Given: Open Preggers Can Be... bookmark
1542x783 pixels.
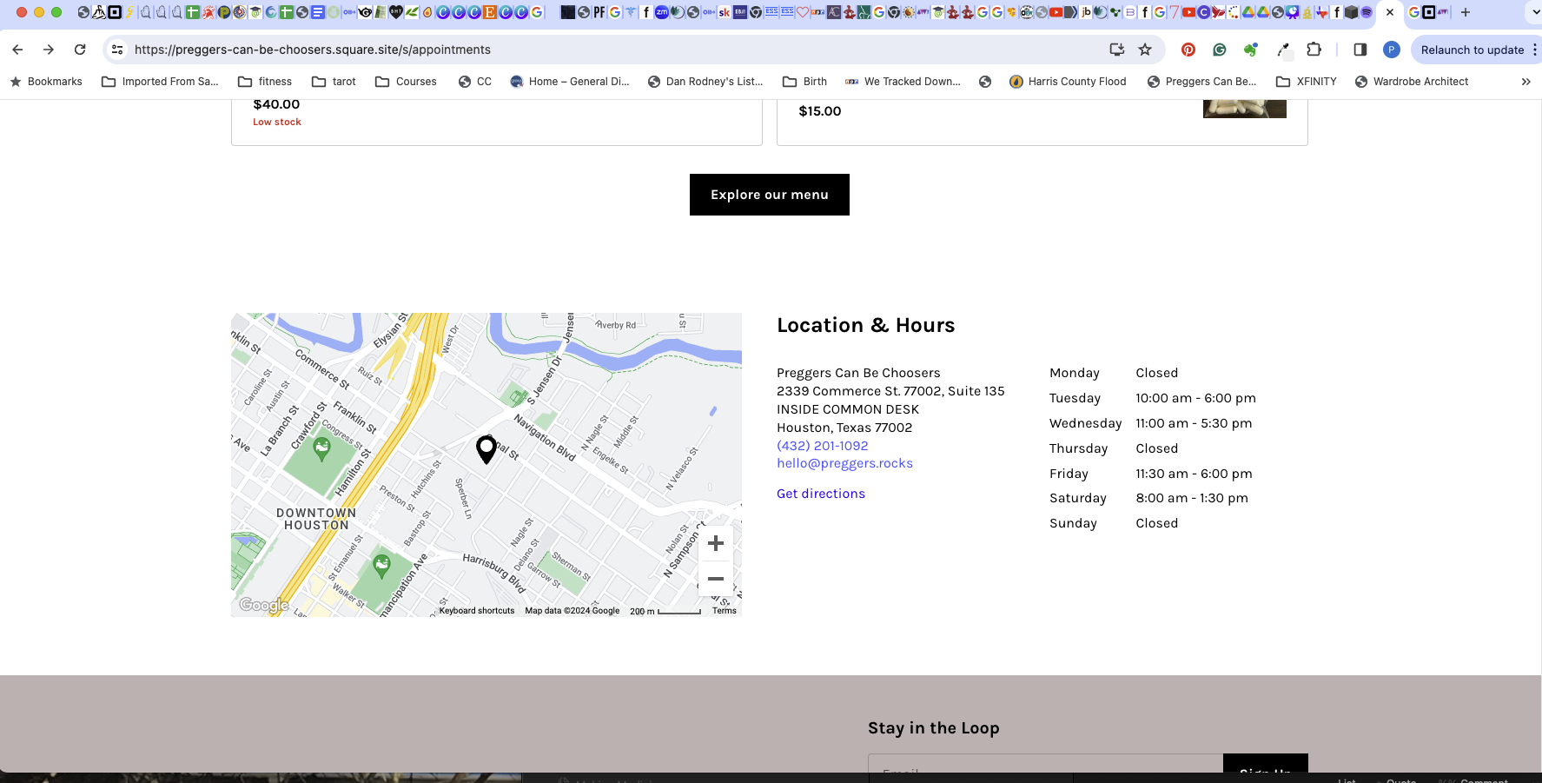Looking at the screenshot, I should [x=1202, y=82].
